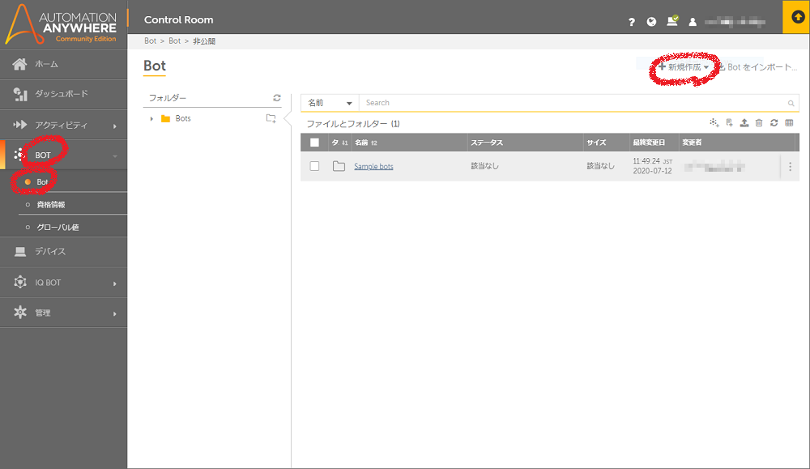Click the 非公開 breadcrumb
The image size is (810, 469).
point(204,41)
